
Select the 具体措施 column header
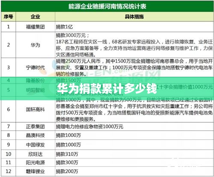click(134, 17)
